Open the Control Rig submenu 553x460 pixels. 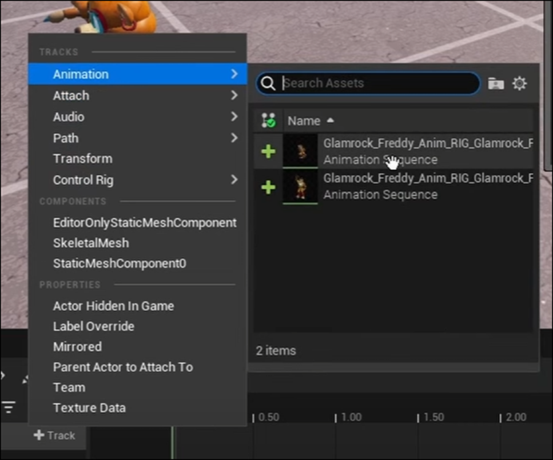137,180
